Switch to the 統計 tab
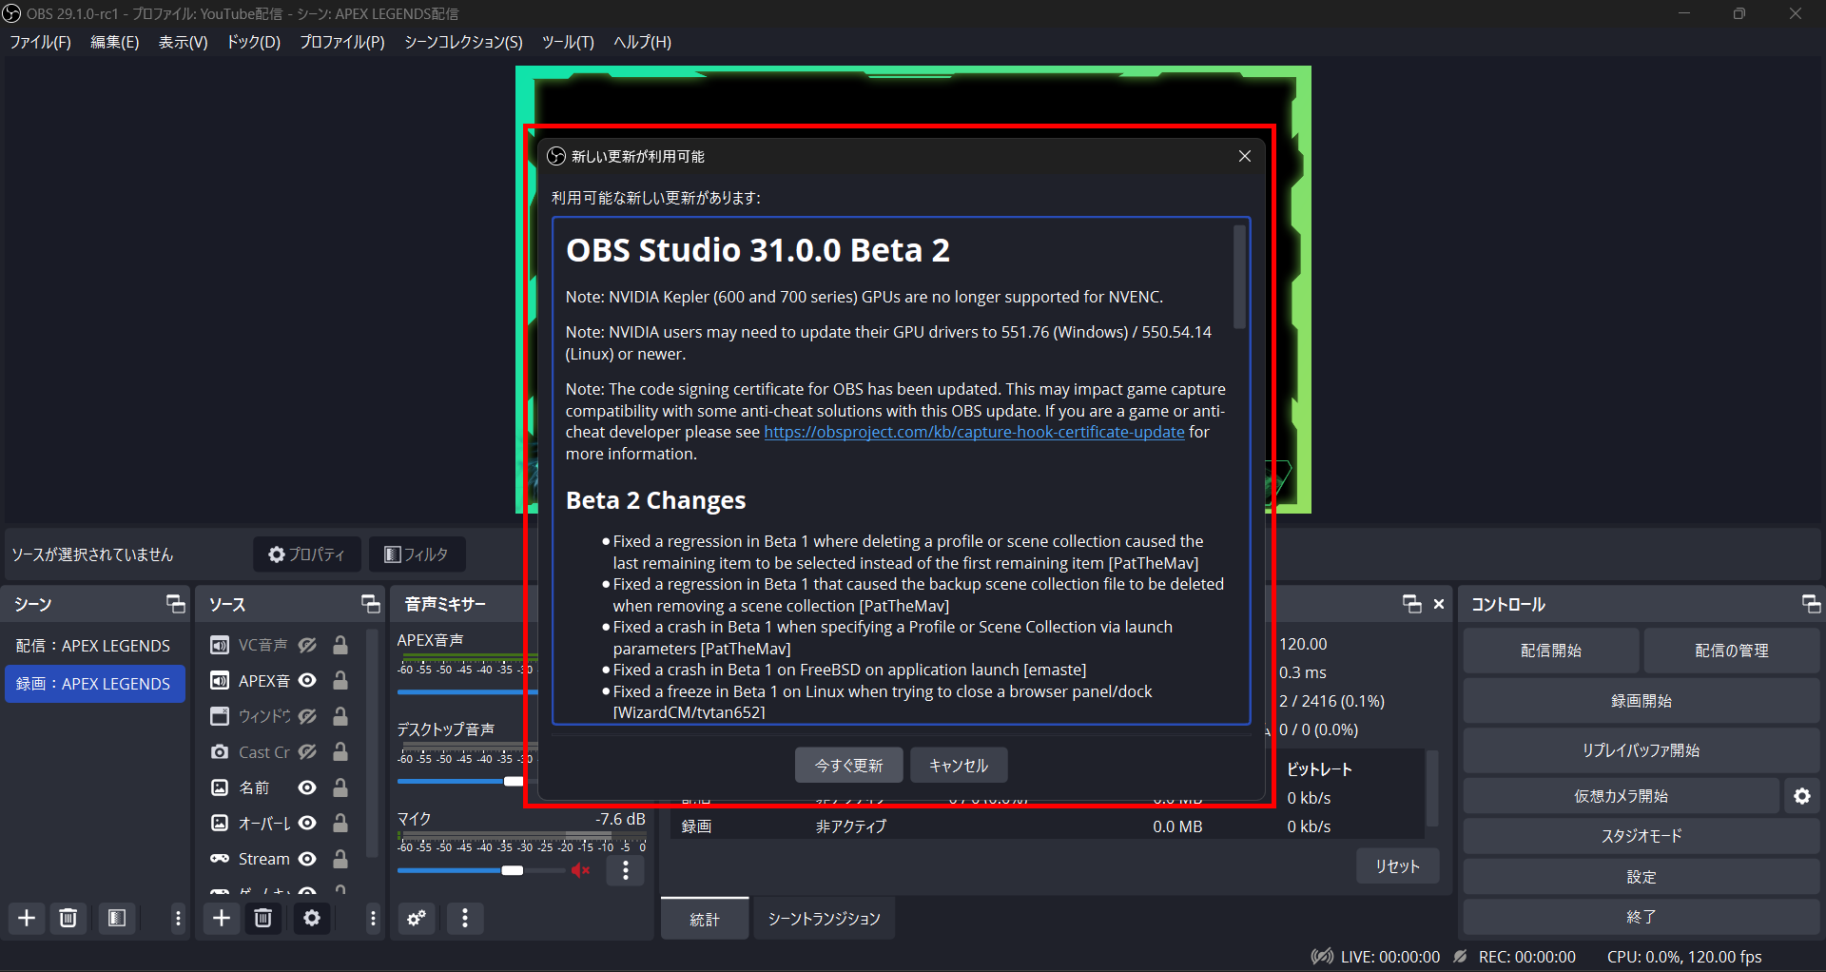Screen dimensions: 1826x972 705,919
